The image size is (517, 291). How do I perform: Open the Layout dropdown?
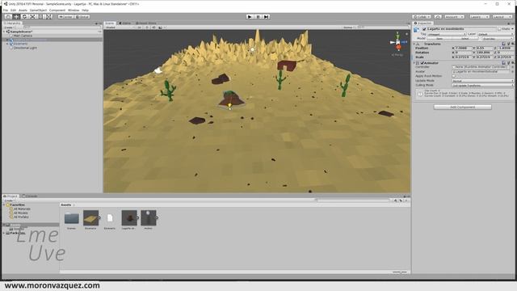(x=502, y=16)
